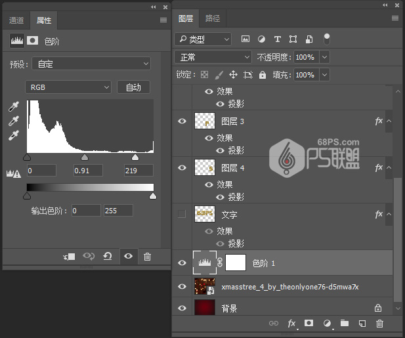Lock all layer attributes

tap(263, 75)
